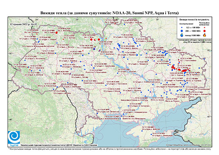Click the legend title Викиди тепла і їх потужність
This screenshot has width=219, height=155.
(194, 19)
